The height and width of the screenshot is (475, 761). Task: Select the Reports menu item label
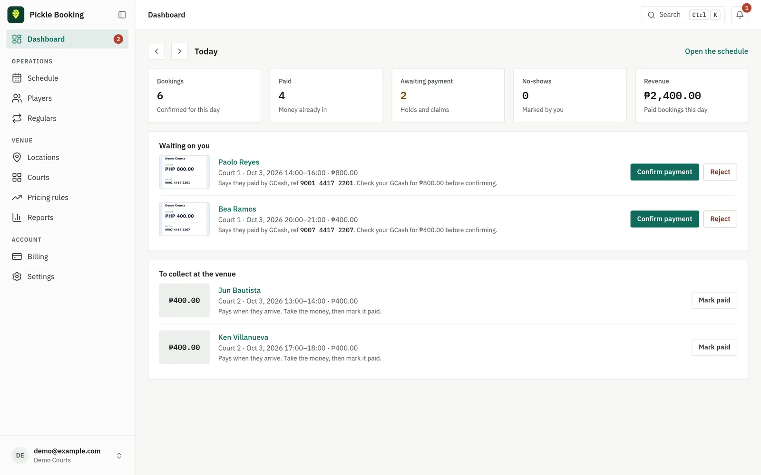(x=40, y=218)
